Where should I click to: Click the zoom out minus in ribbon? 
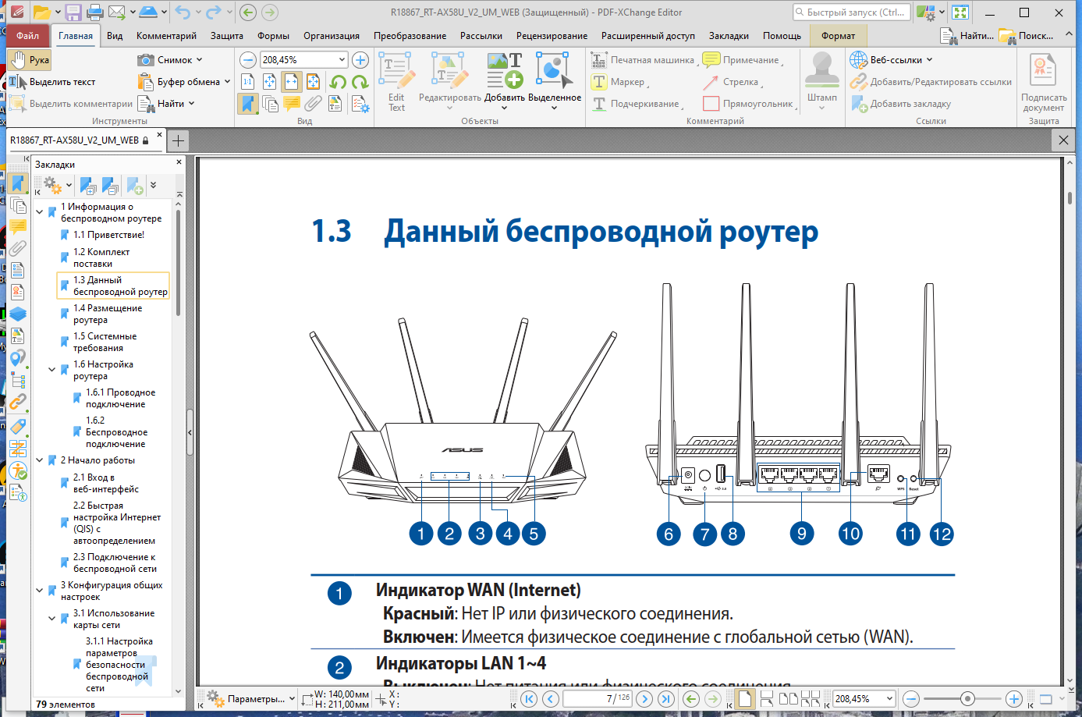click(248, 60)
